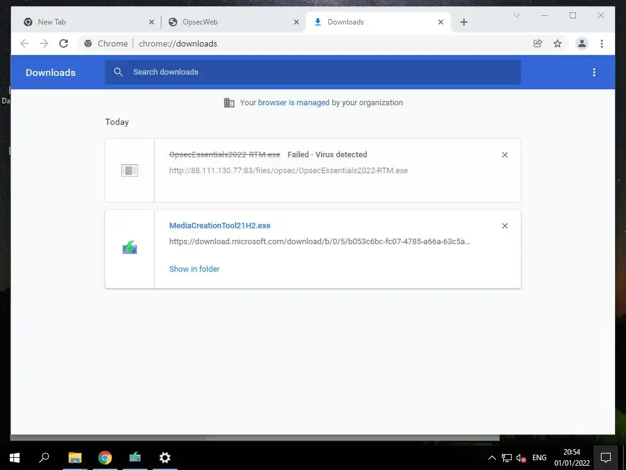626x470 pixels.
Task: Open the Chrome three-dot main menu
Action: pyautogui.click(x=602, y=43)
